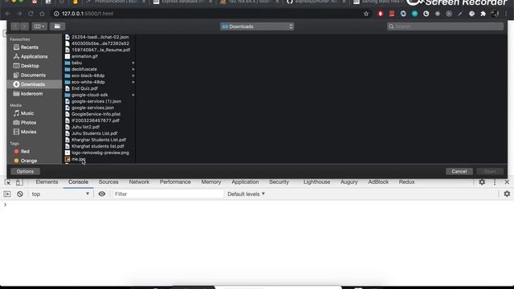Go to the Chrome home button
Viewport: 514px width, 289px height.
42,14
